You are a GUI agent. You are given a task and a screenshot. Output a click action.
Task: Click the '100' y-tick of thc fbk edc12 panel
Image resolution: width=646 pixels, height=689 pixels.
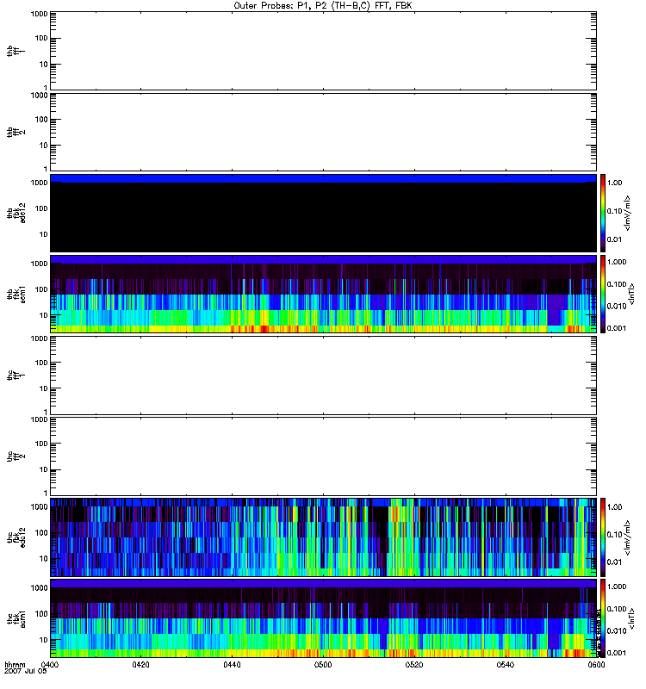[41, 532]
